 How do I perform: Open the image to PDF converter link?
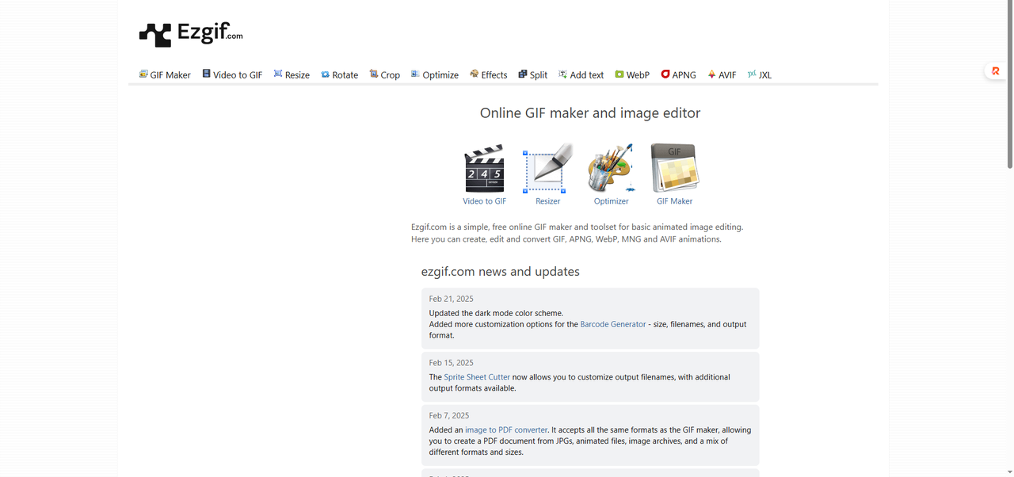506,430
